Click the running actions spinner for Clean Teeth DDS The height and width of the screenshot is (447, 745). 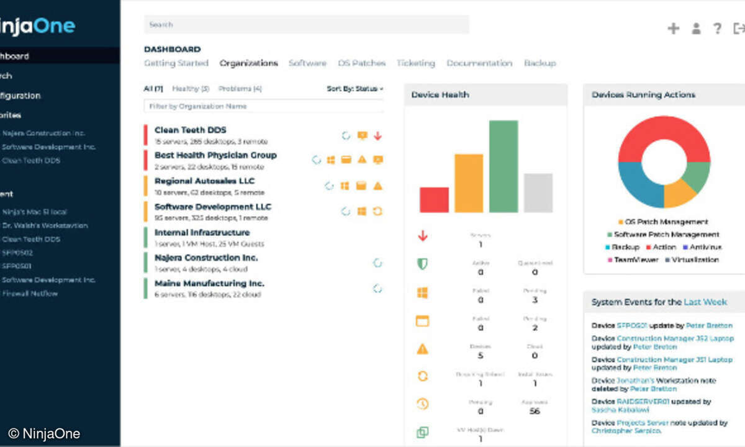pyautogui.click(x=346, y=135)
